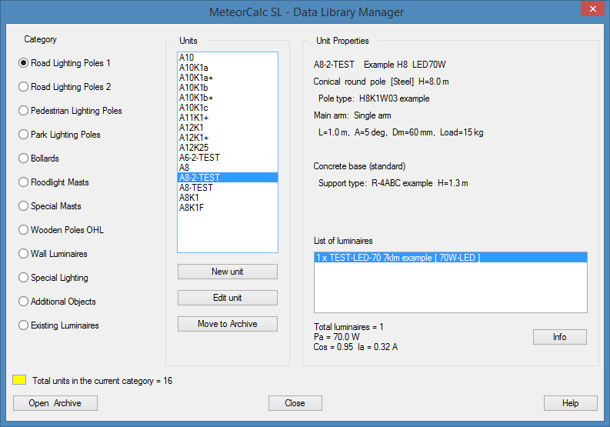610x427 pixels.
Task: Click the red window close X
Action: (x=592, y=8)
